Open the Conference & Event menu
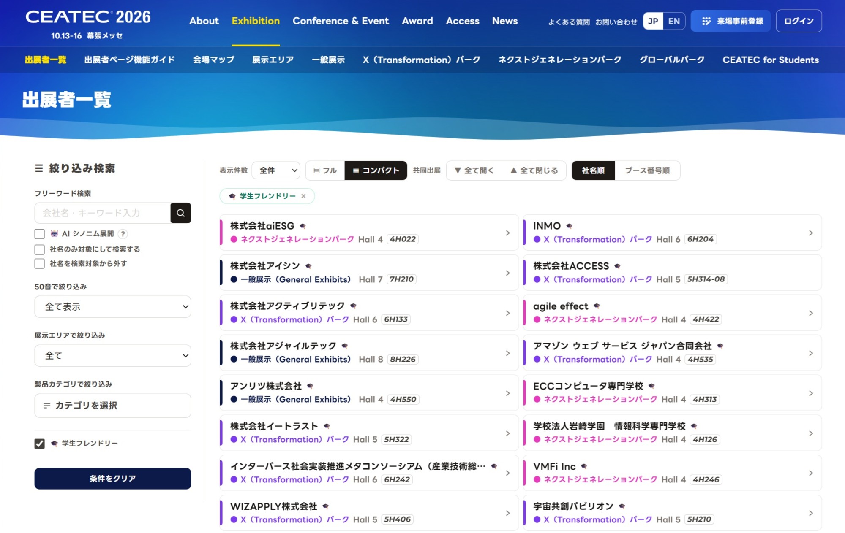Image resolution: width=845 pixels, height=533 pixels. (x=341, y=21)
